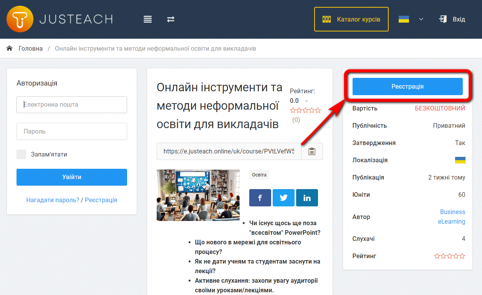Go back to Головна via breadcrumb
This screenshot has width=482, height=295.
tap(31, 48)
